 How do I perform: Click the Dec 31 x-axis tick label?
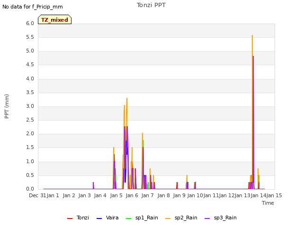click(37, 195)
